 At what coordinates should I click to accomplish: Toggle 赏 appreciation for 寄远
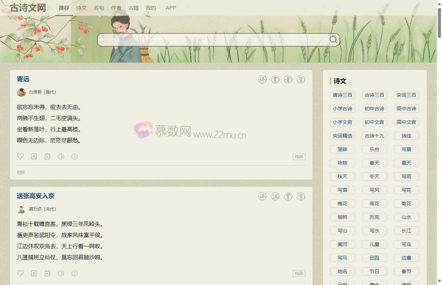click(x=275, y=80)
